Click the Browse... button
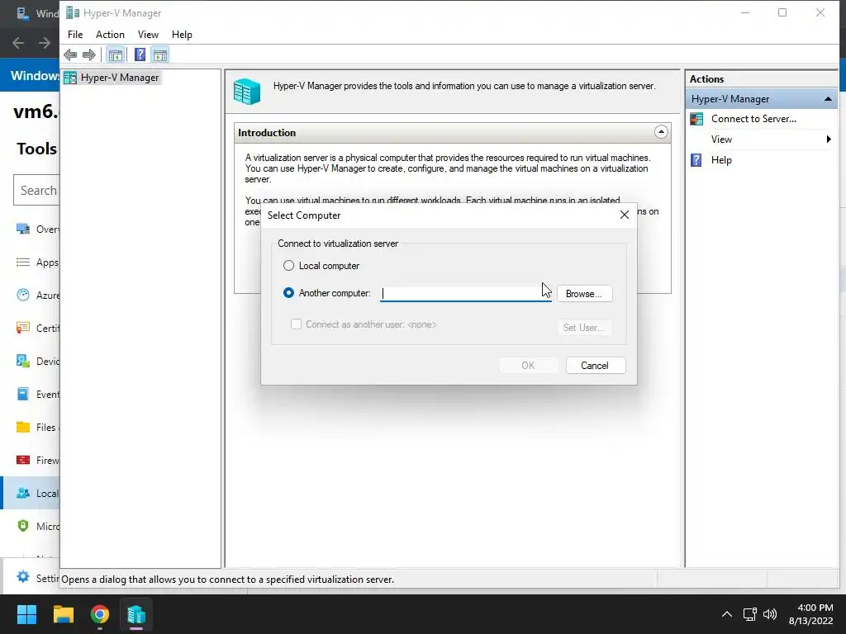Viewport: 846px width, 634px height. tap(584, 294)
